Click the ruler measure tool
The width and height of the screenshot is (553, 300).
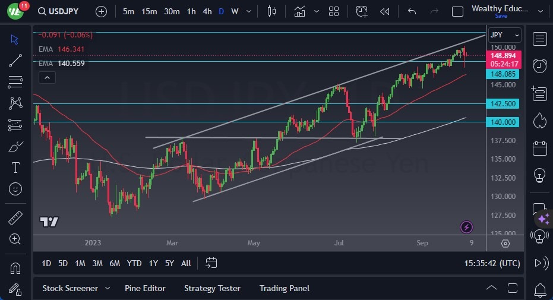point(15,218)
